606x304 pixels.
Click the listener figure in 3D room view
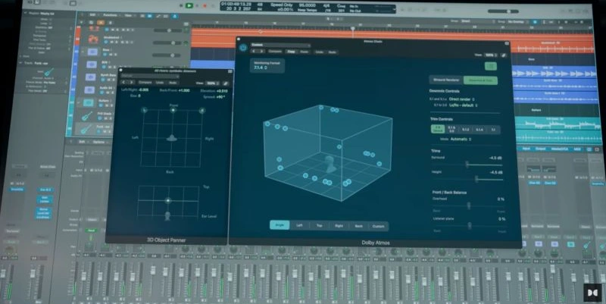point(330,162)
